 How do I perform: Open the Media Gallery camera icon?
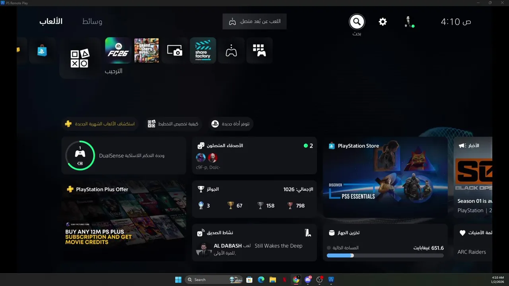tap(175, 50)
